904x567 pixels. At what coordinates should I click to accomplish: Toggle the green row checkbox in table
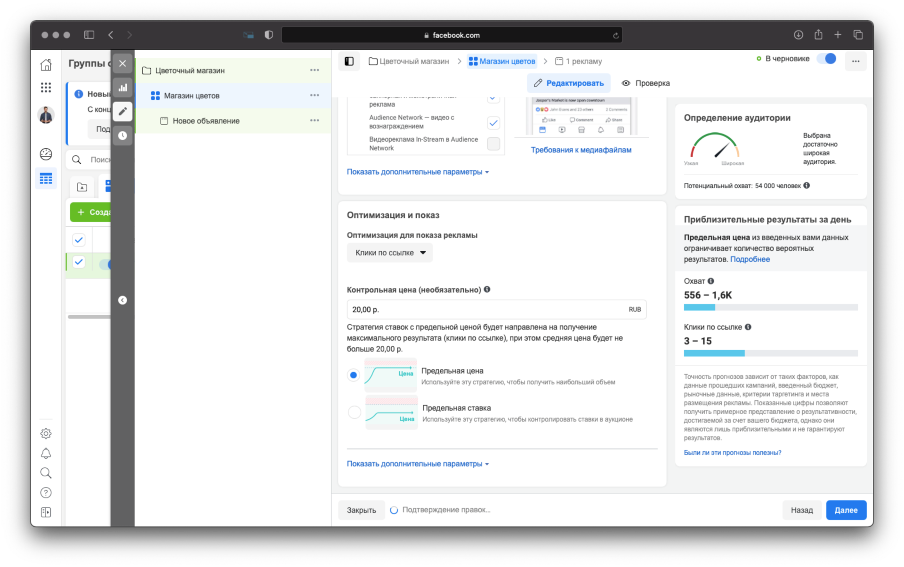coord(79,262)
